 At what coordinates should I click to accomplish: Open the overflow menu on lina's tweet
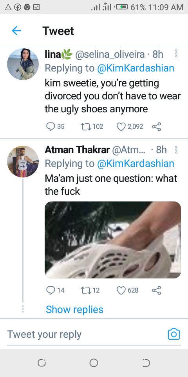coord(176,54)
